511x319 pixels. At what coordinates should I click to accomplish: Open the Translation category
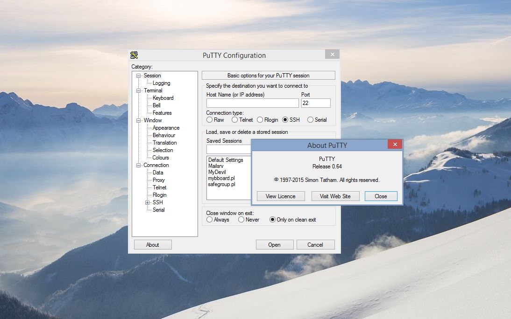(164, 143)
